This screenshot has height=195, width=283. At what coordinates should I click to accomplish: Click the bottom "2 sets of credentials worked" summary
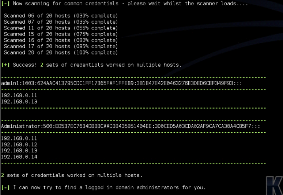pos(72,175)
